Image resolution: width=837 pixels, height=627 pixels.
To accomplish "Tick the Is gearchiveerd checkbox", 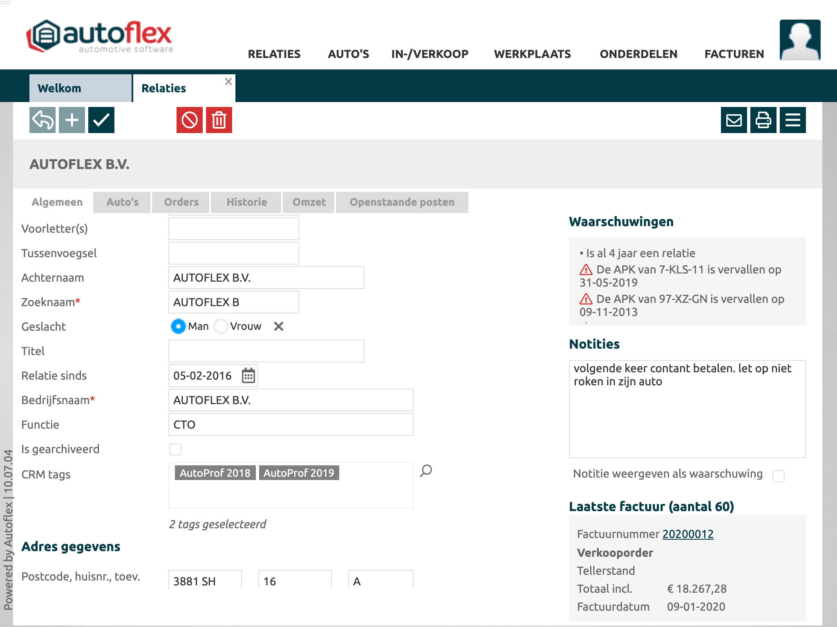I will coord(175,449).
